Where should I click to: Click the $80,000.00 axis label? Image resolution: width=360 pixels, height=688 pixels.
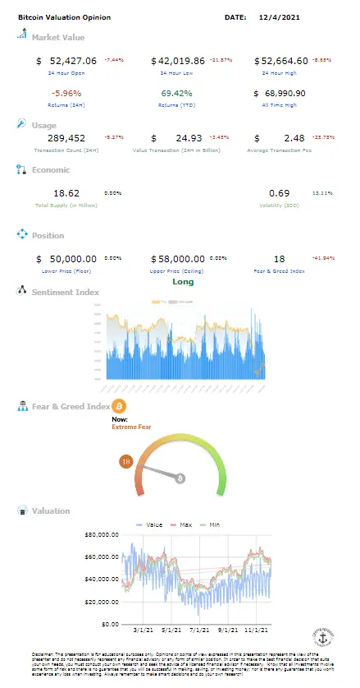coord(102,534)
